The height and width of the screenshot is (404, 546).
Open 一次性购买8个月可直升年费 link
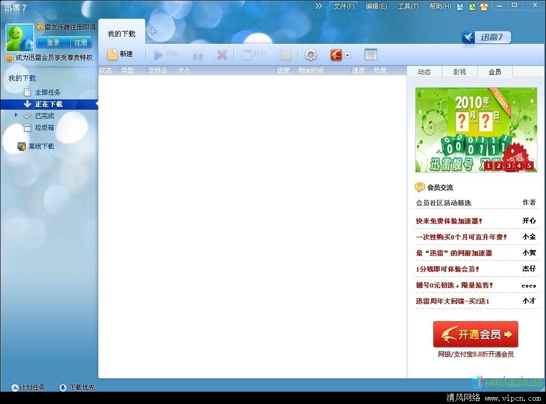pyautogui.click(x=462, y=237)
